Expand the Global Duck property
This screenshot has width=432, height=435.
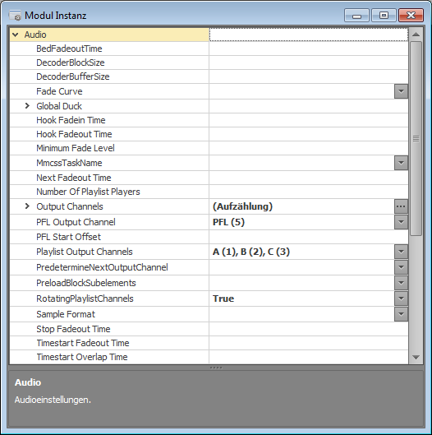pyautogui.click(x=27, y=106)
